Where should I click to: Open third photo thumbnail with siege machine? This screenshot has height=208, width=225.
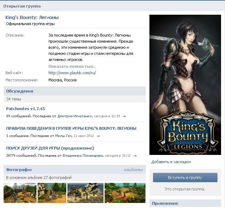(x=85, y=193)
